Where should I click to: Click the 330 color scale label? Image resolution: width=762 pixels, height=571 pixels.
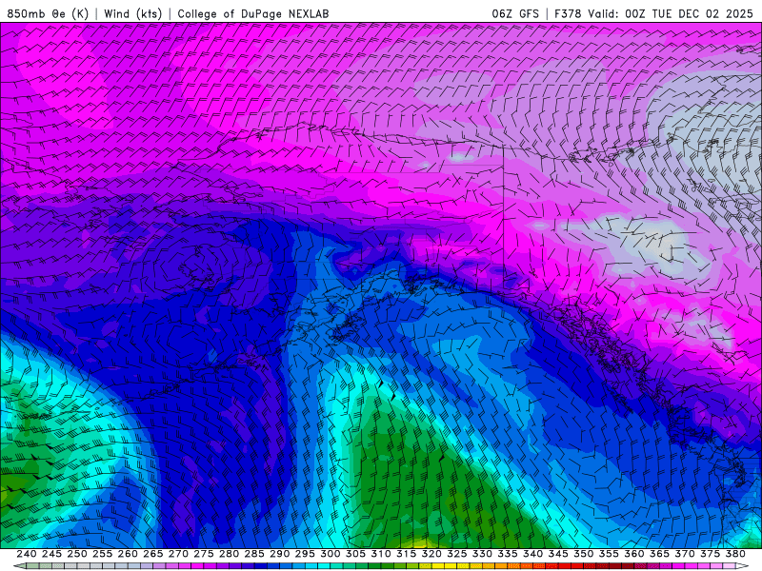pyautogui.click(x=482, y=554)
